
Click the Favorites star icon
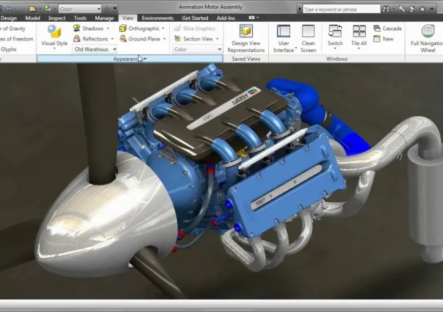[x=422, y=9]
